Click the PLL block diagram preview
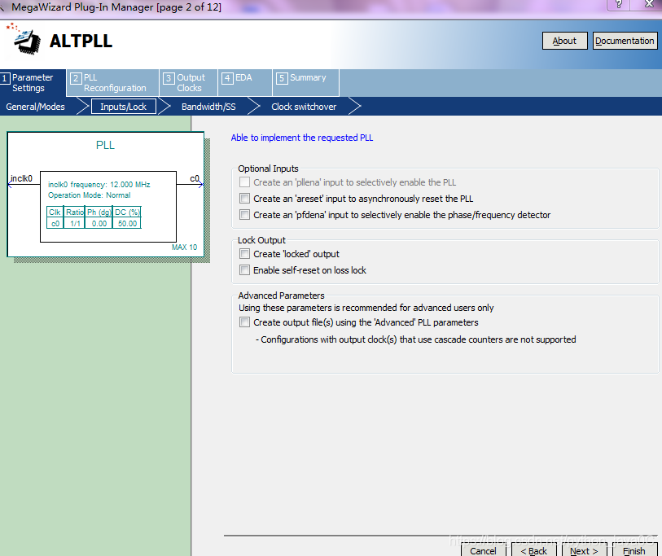Screen dimensions: 662x556 coord(106,195)
